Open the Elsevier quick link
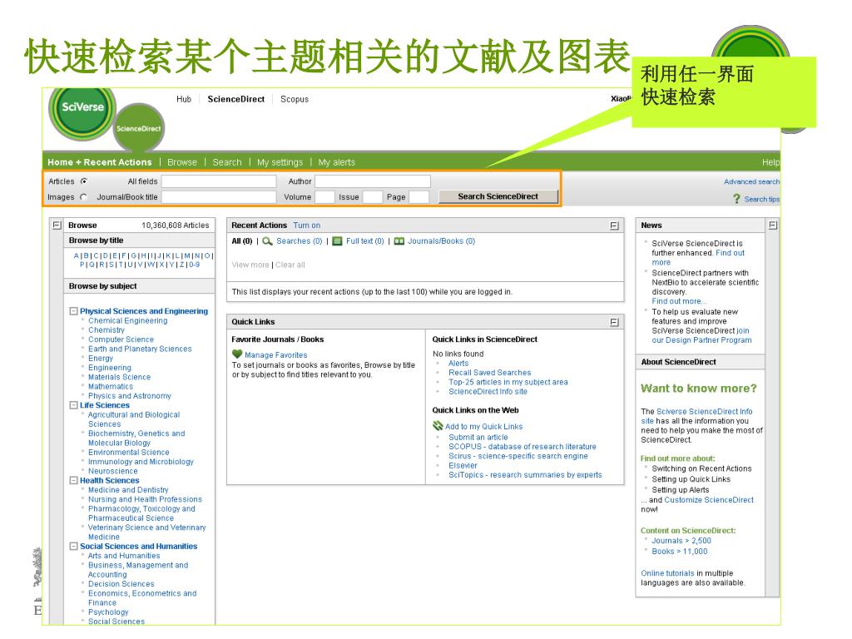This screenshot has height=639, width=852. [463, 465]
